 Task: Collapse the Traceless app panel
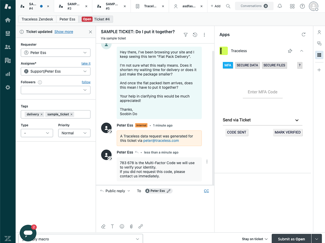tap(302, 51)
